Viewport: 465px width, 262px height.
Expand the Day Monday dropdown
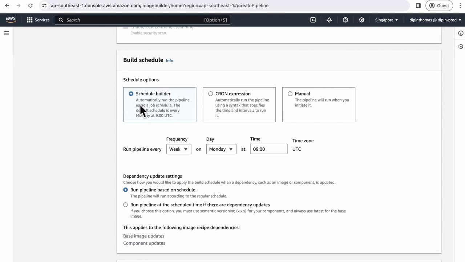(x=221, y=149)
